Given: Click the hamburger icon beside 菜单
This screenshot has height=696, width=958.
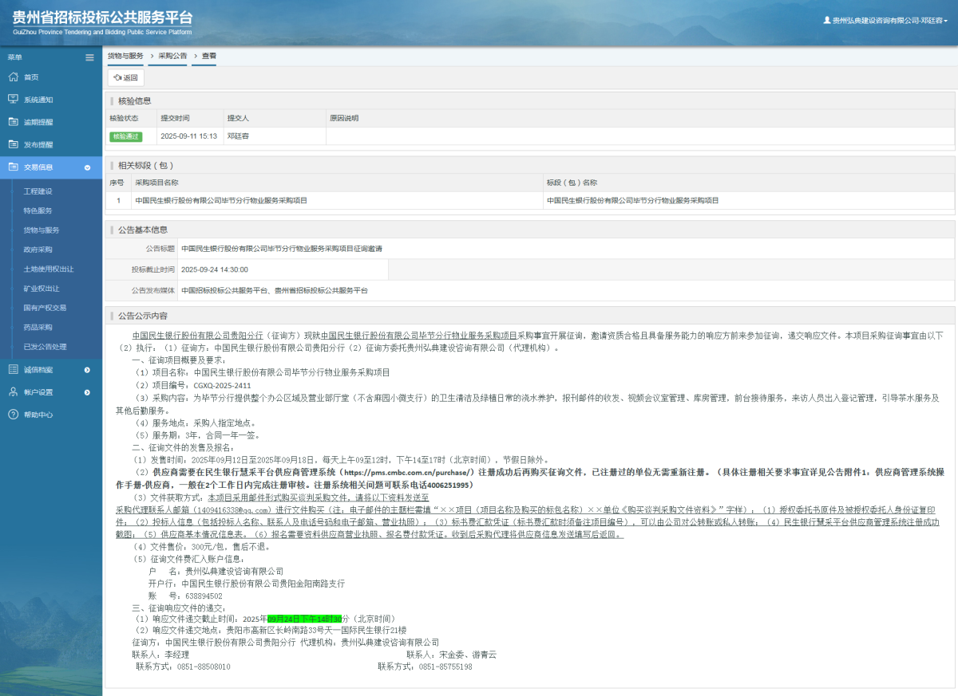Looking at the screenshot, I should pos(89,57).
